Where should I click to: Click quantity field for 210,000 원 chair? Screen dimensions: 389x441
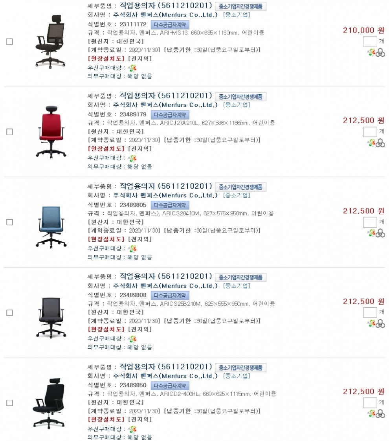(x=370, y=41)
